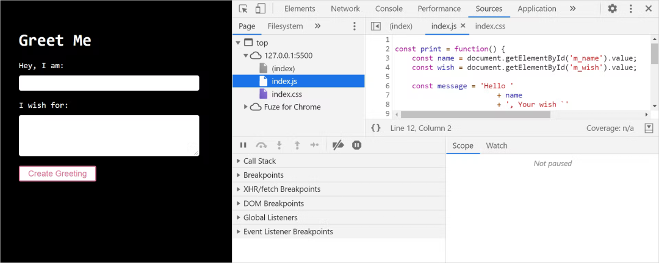The width and height of the screenshot is (659, 263).
Task: Activate the inspect element picker icon
Action: pyautogui.click(x=243, y=9)
